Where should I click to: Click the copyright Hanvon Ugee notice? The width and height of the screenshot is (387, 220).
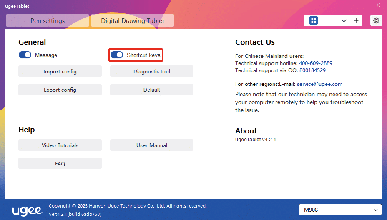[x=128, y=206]
